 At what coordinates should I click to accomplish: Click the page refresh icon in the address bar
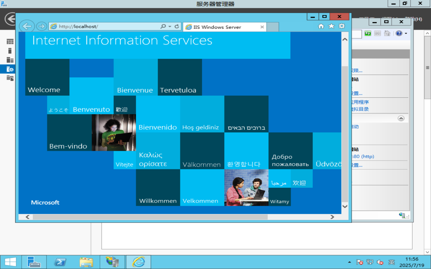[177, 26]
